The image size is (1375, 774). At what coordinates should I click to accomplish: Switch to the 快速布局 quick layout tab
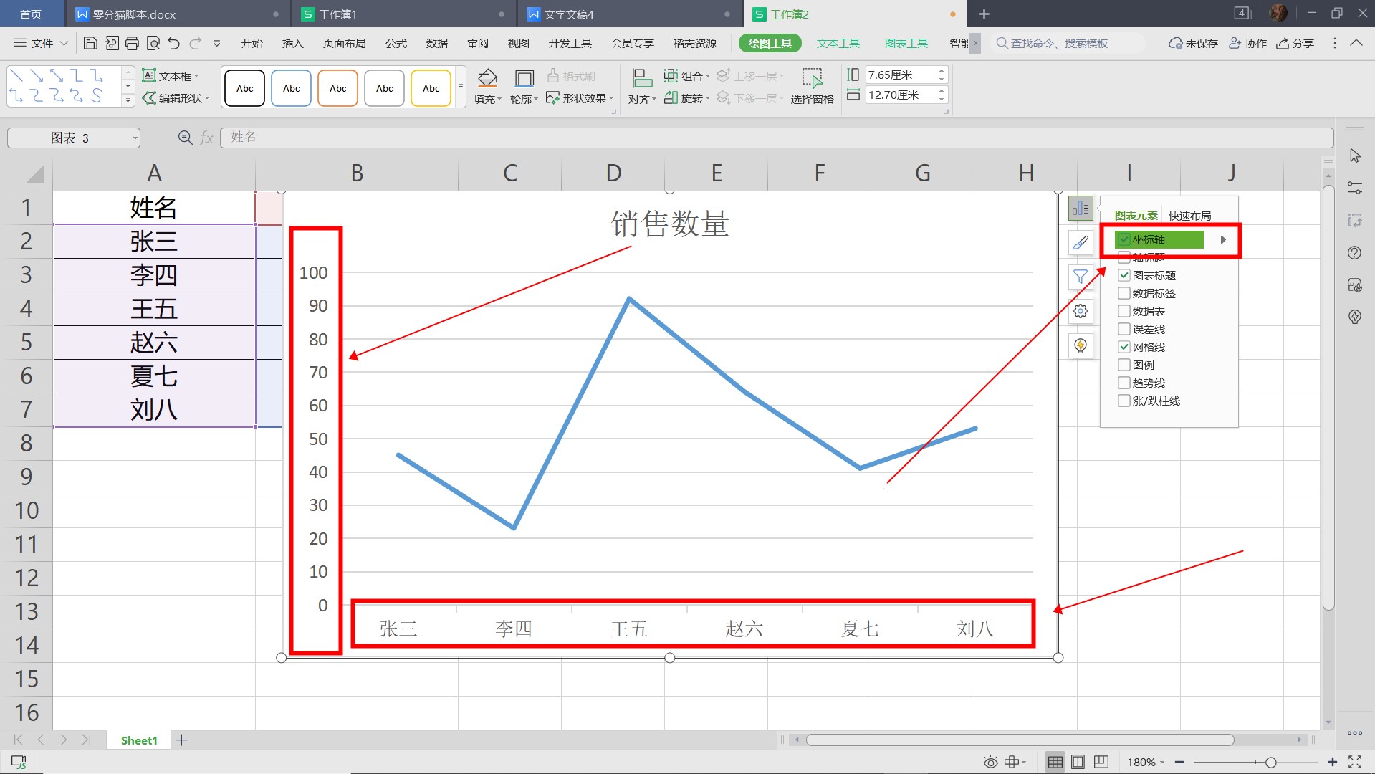click(x=1189, y=216)
